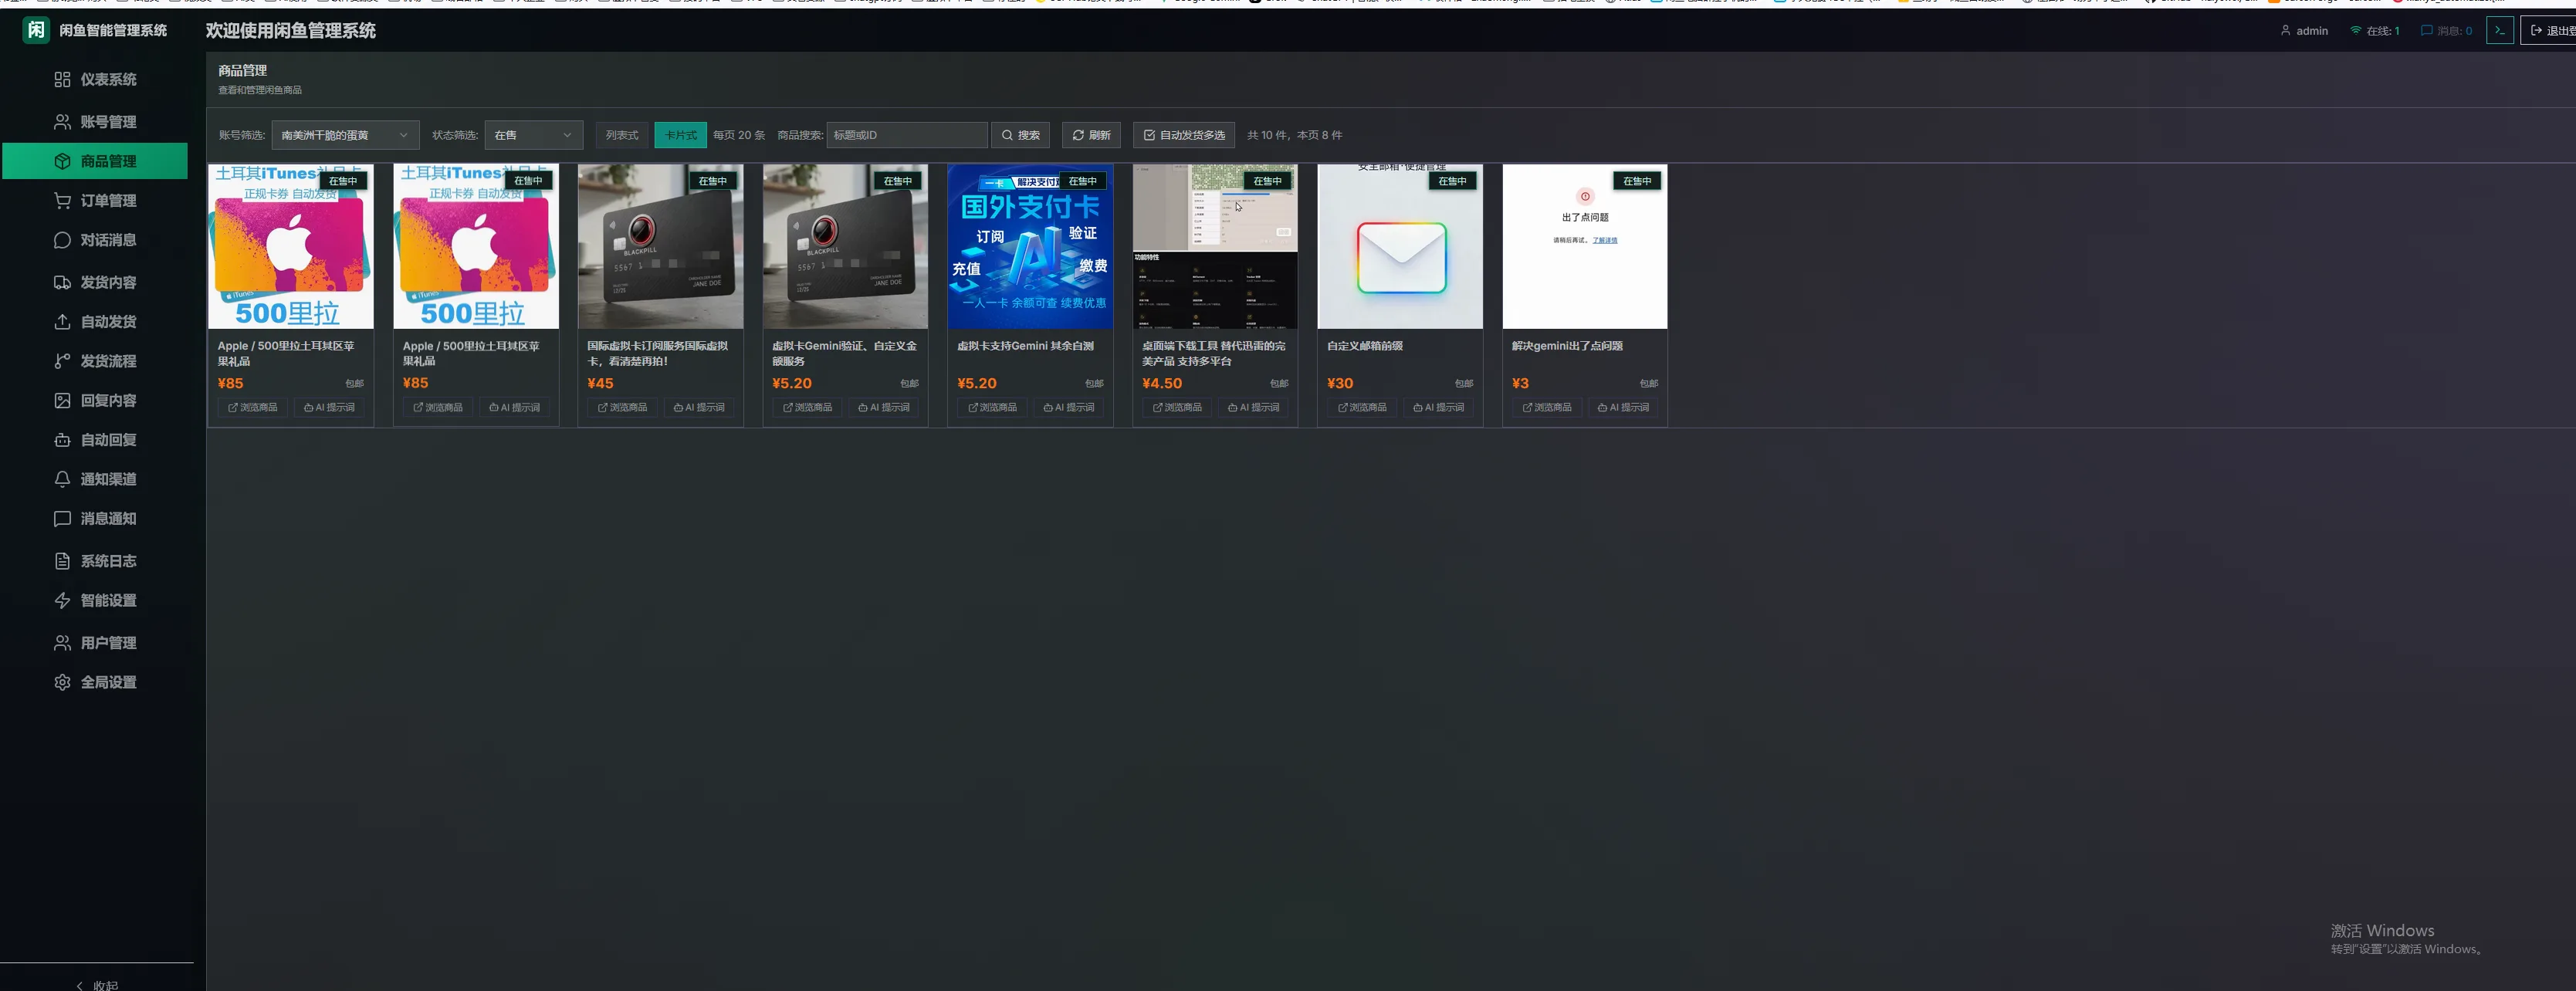Go to 用户管理 in the sidebar
2576x991 pixels.
pos(95,643)
